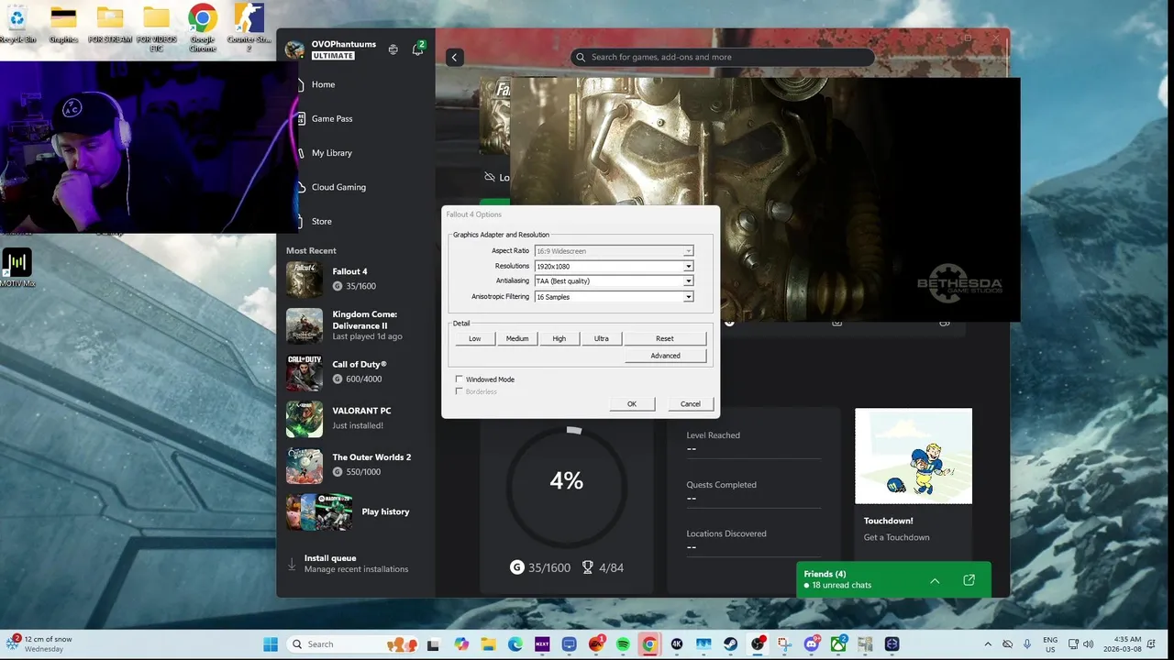Cancel the Fallout 4 Options dialog
Viewport: 1174px width, 660px height.
(x=691, y=404)
